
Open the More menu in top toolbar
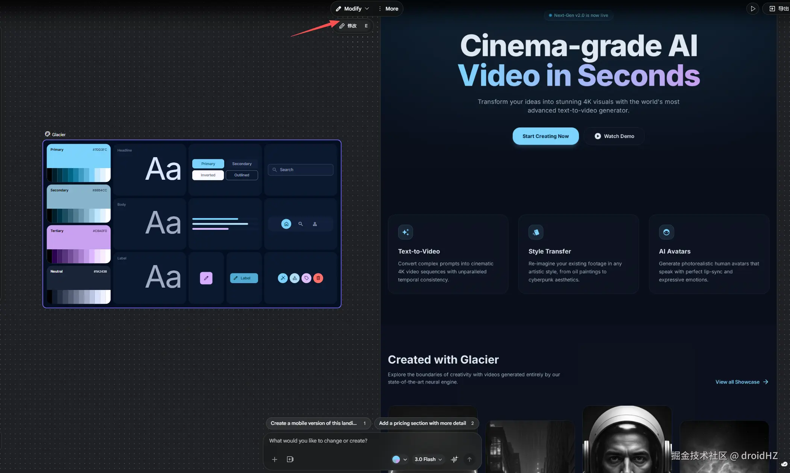[x=389, y=9]
